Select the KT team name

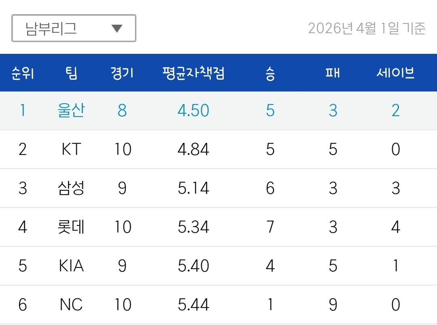tap(71, 149)
